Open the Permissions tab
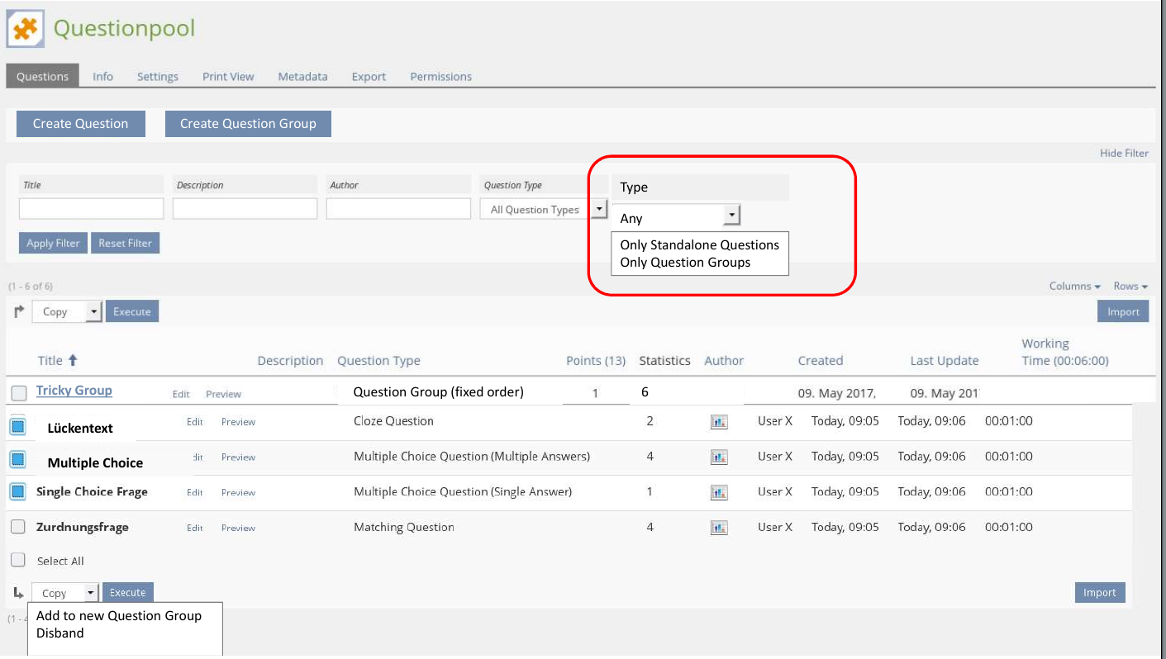Viewport: 1166px width, 659px height. (x=440, y=77)
